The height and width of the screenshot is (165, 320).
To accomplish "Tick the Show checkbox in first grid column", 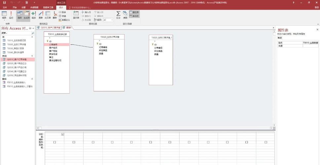I will coord(55,142).
